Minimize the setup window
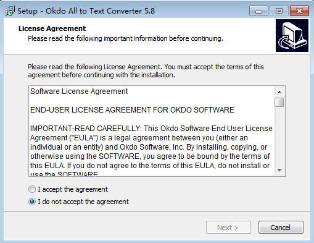The image size is (314, 243). [x=258, y=11]
